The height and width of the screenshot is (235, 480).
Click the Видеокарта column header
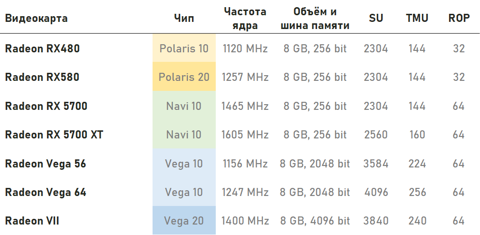coord(36,19)
